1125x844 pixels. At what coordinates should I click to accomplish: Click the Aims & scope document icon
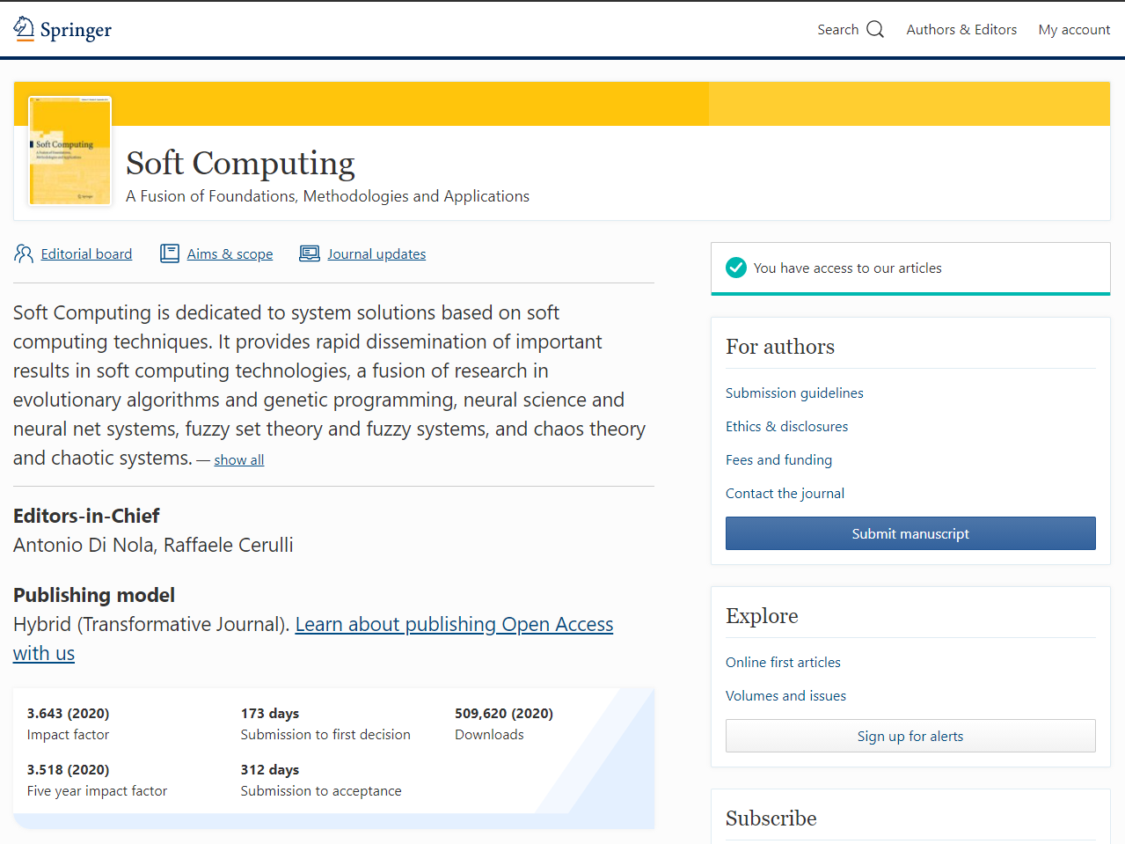[170, 254]
